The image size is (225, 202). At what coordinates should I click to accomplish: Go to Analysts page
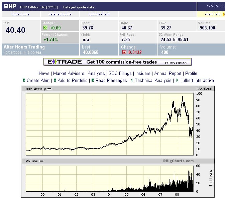tap(96, 73)
